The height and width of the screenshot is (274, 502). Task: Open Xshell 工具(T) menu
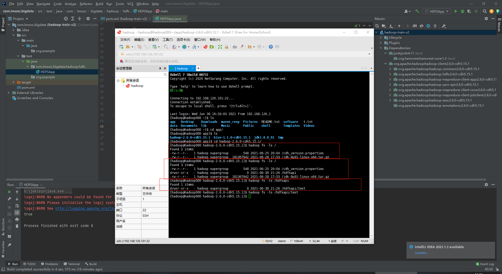(168, 40)
